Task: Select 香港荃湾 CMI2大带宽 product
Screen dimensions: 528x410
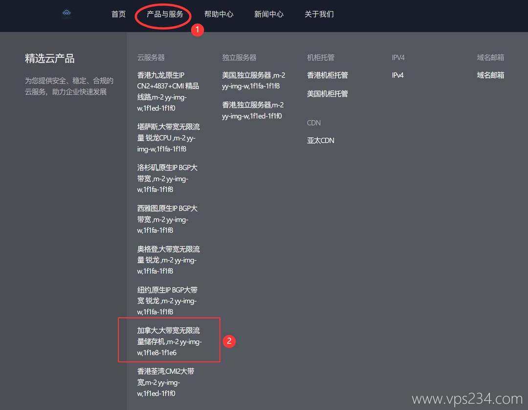Action: (x=166, y=382)
